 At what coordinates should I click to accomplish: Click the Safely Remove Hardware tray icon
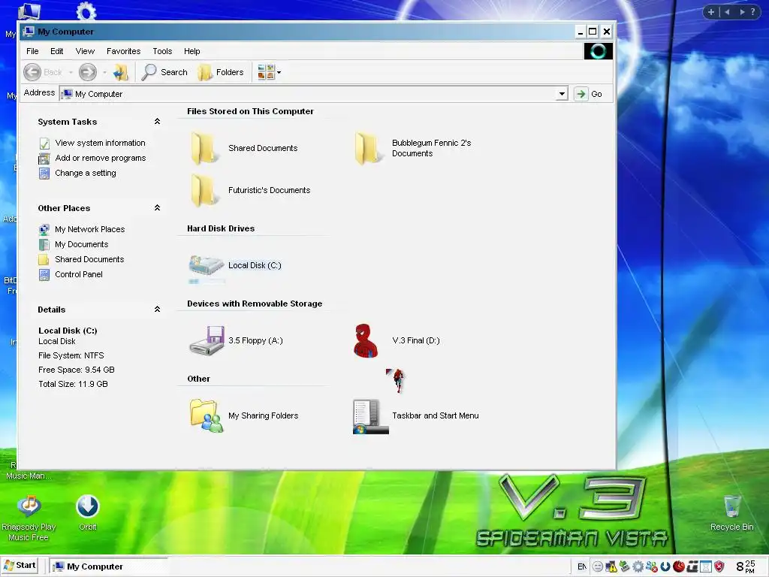[x=624, y=566]
